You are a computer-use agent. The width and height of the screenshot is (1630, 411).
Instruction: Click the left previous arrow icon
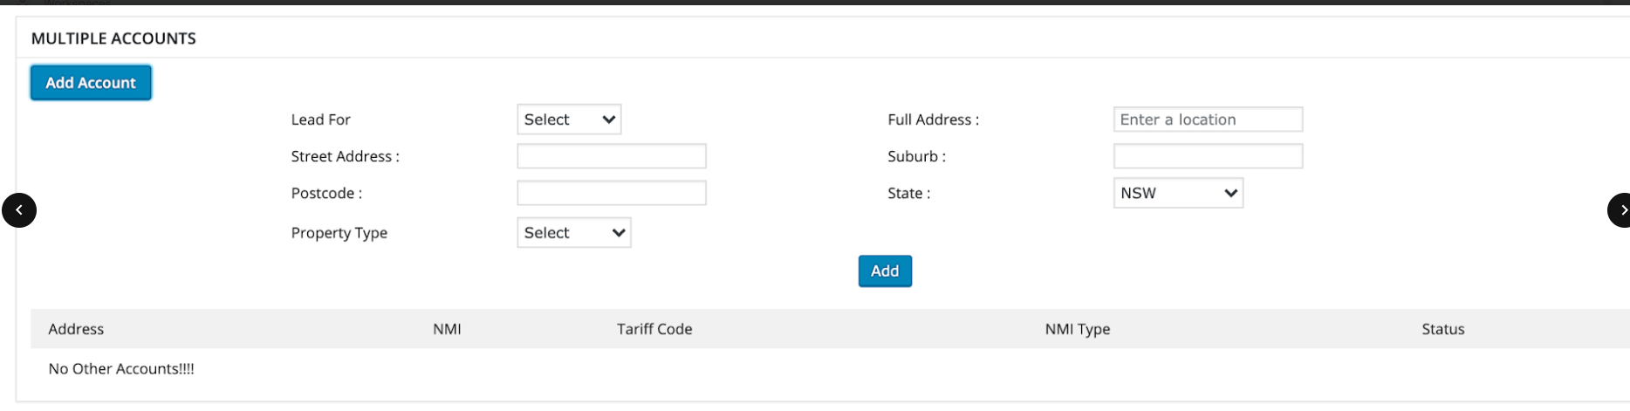(19, 210)
